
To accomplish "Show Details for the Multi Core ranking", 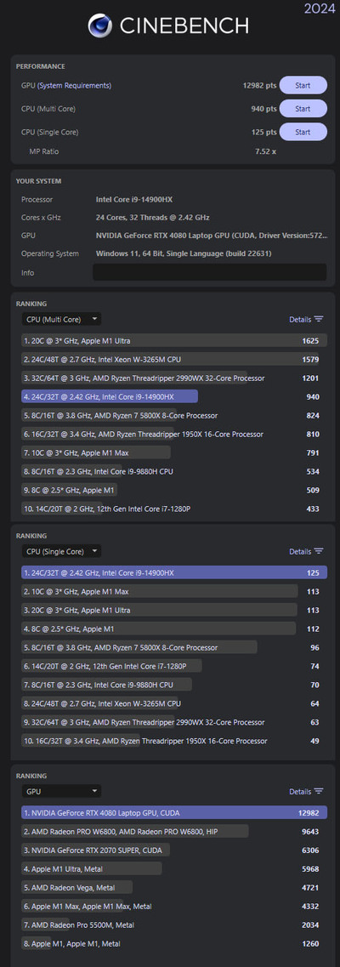I will click(x=300, y=320).
